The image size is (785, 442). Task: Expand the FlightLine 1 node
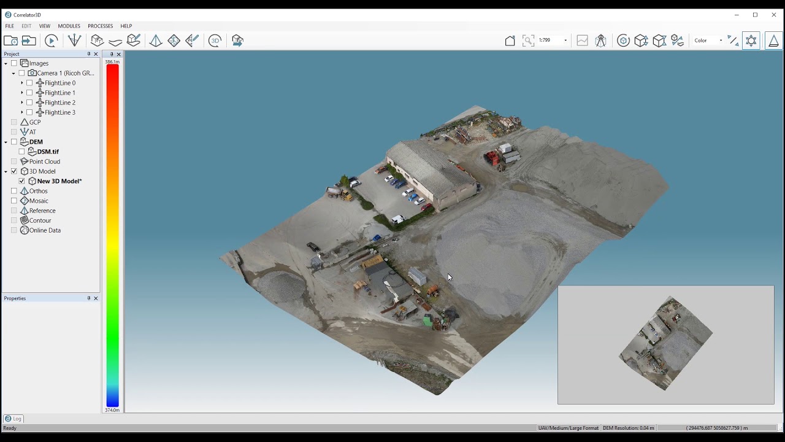click(21, 93)
